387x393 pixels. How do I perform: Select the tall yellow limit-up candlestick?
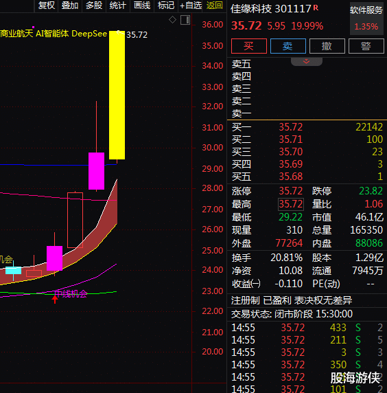point(117,96)
